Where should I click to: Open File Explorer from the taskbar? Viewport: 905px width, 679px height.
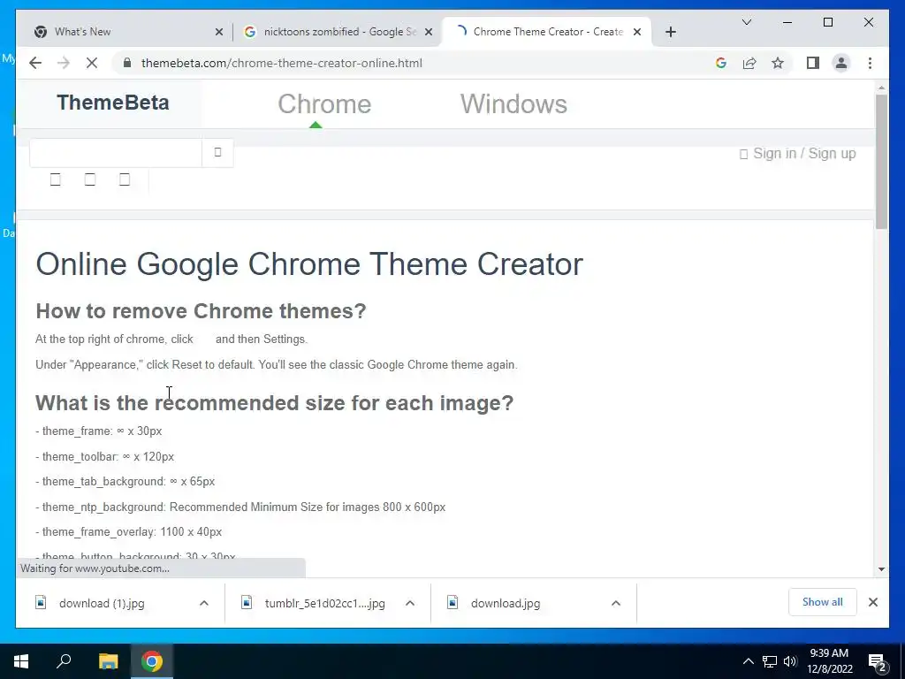108,661
